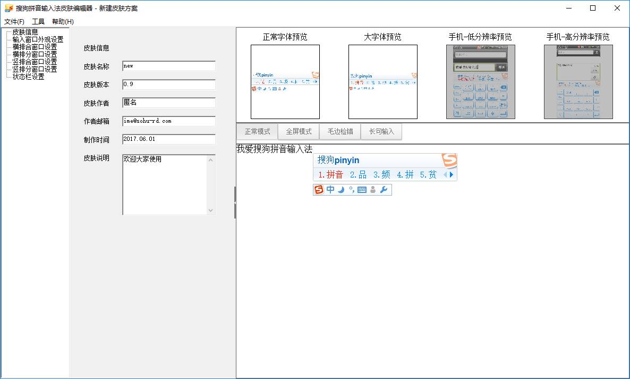Click the 作者邮箱 input field
This screenshot has height=379, width=630.
pyautogui.click(x=169, y=121)
